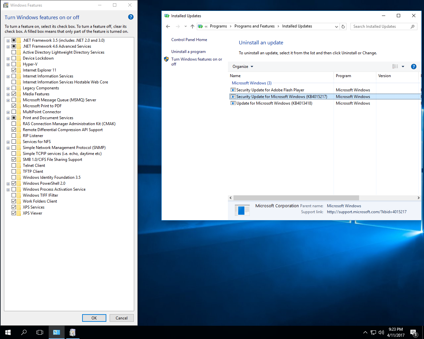
Task: Expand Hyper-V tree node
Action: pos(8,65)
